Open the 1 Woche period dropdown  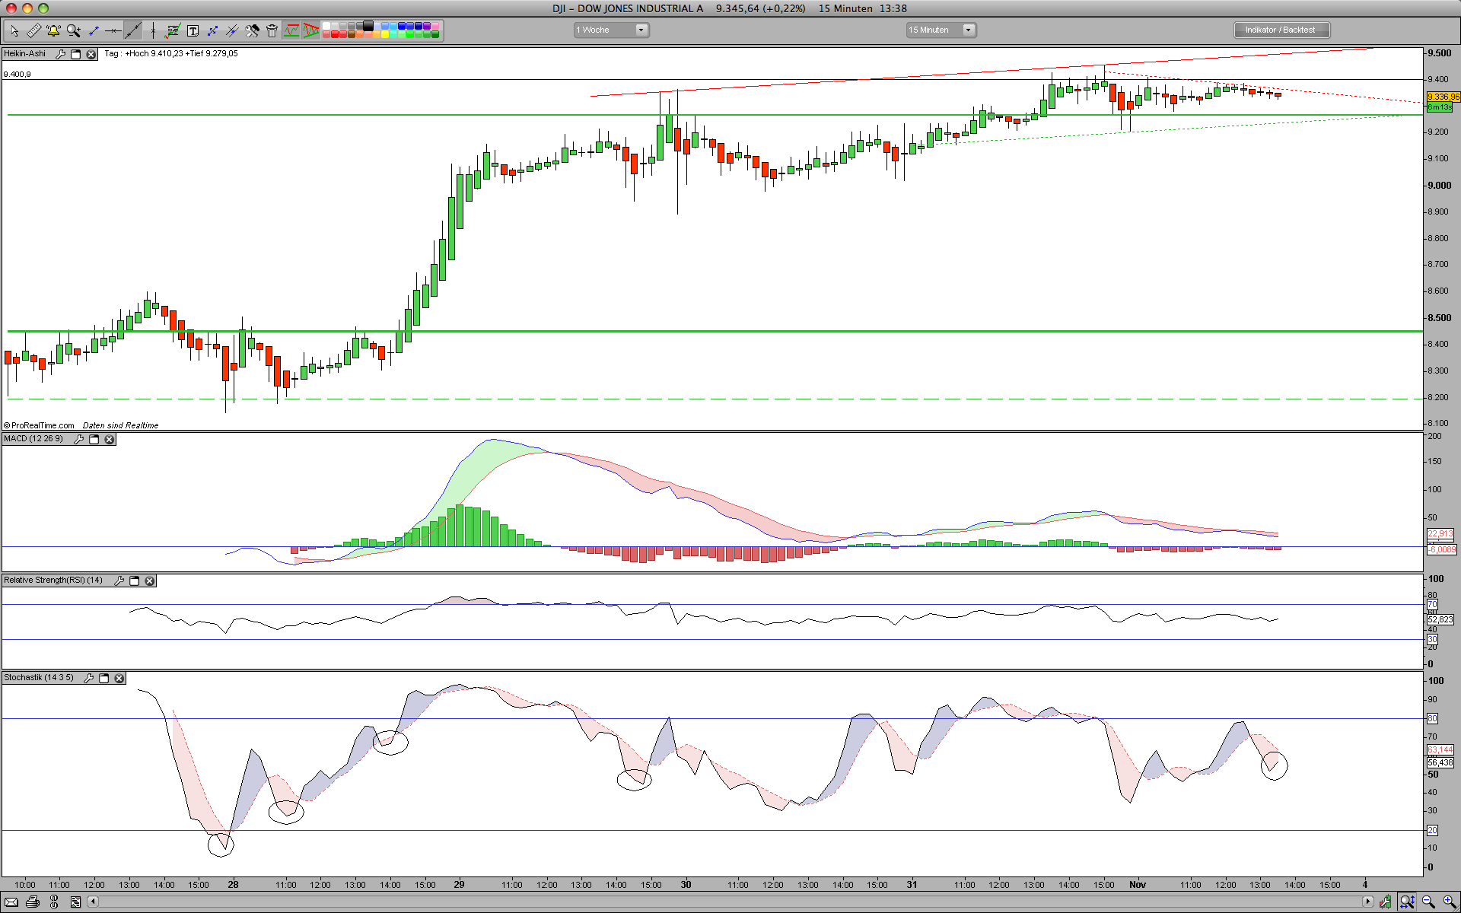coord(641,30)
